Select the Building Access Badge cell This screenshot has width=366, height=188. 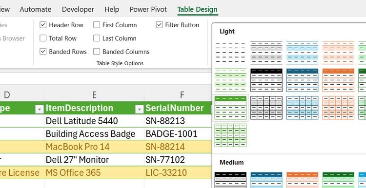coord(94,134)
